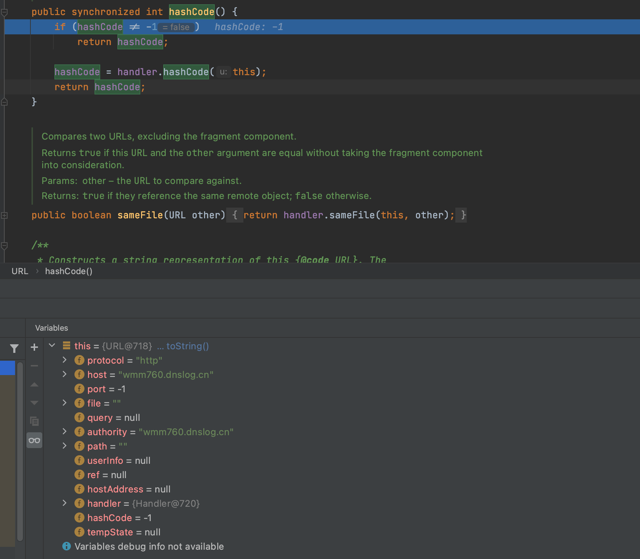Expand the host field
Screen dimensions: 640x559
(x=64, y=374)
